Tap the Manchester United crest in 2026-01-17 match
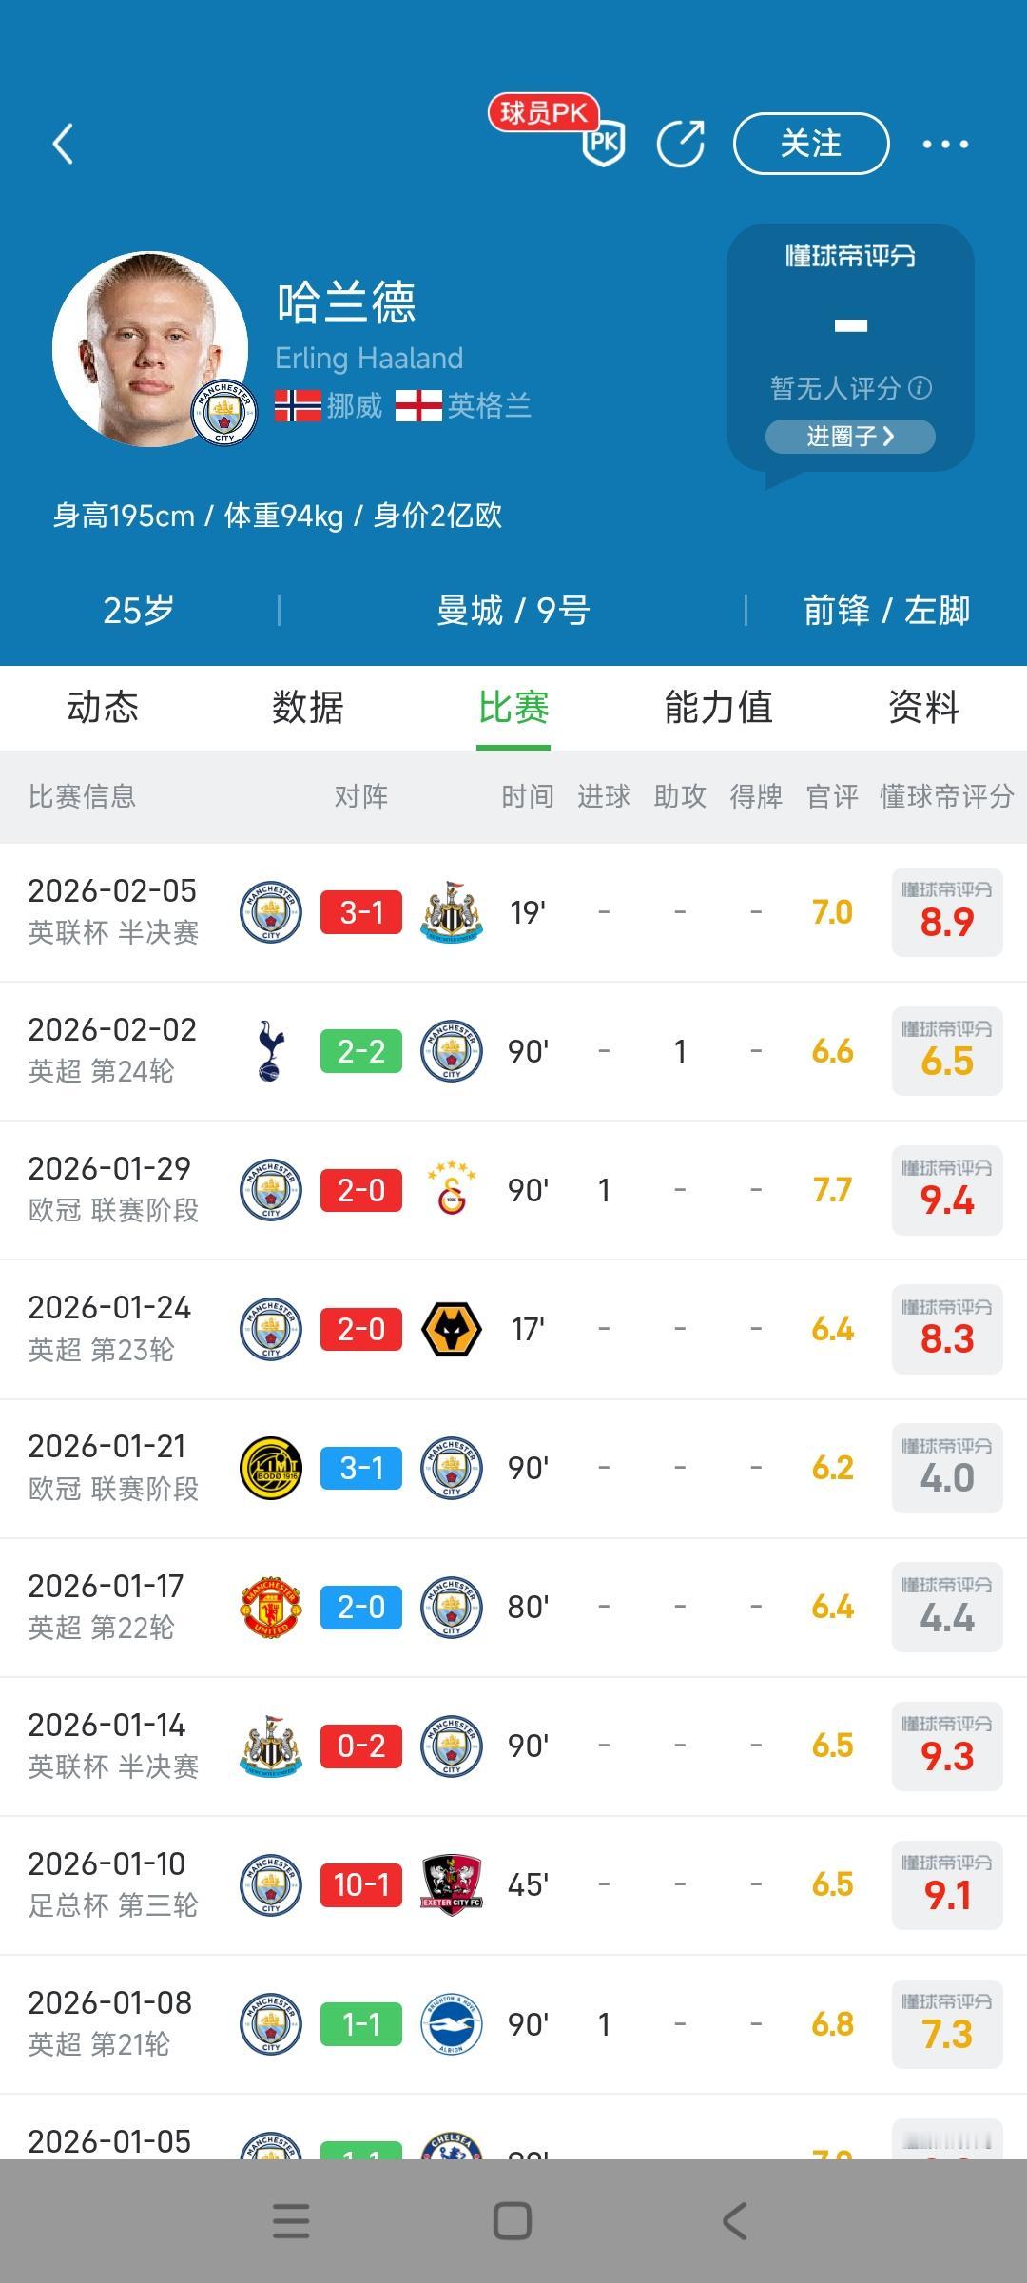Screen dimensions: 1027x2283 (x=270, y=1608)
